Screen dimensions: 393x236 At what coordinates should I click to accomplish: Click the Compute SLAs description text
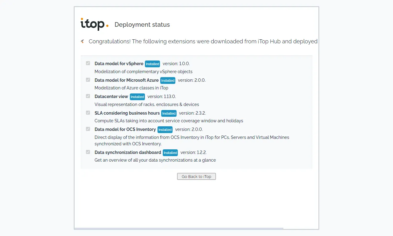[x=169, y=121]
